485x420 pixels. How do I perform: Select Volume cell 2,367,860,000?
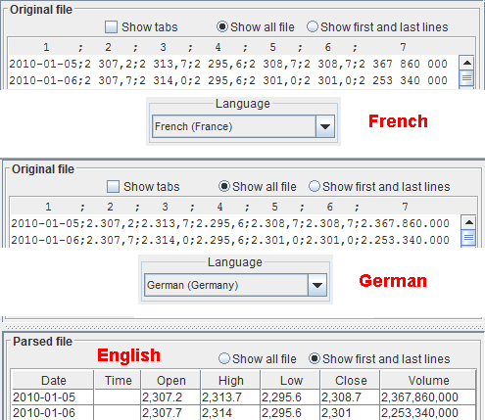[428, 397]
